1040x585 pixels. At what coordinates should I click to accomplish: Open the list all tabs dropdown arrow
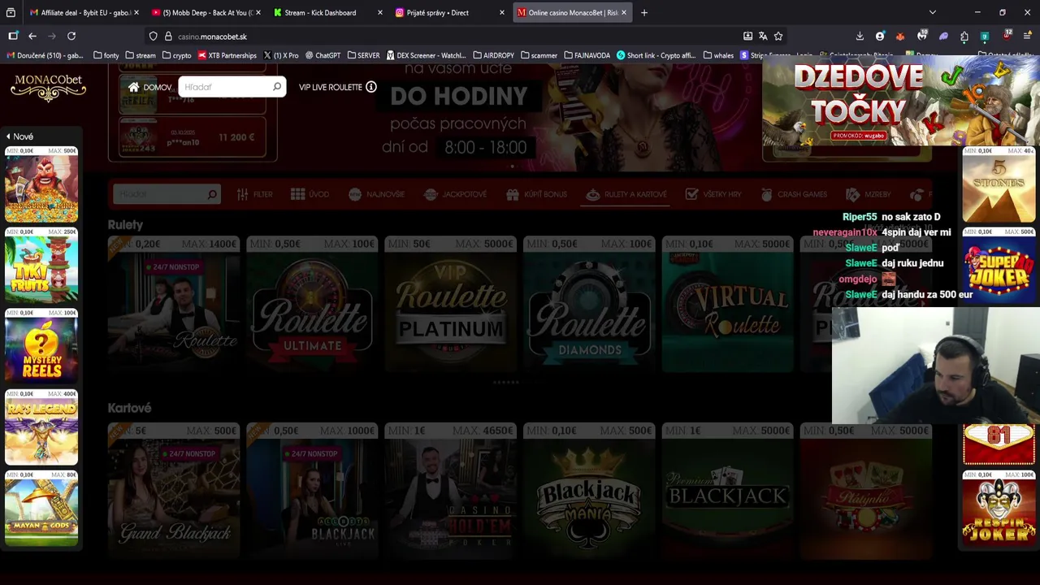(x=932, y=13)
